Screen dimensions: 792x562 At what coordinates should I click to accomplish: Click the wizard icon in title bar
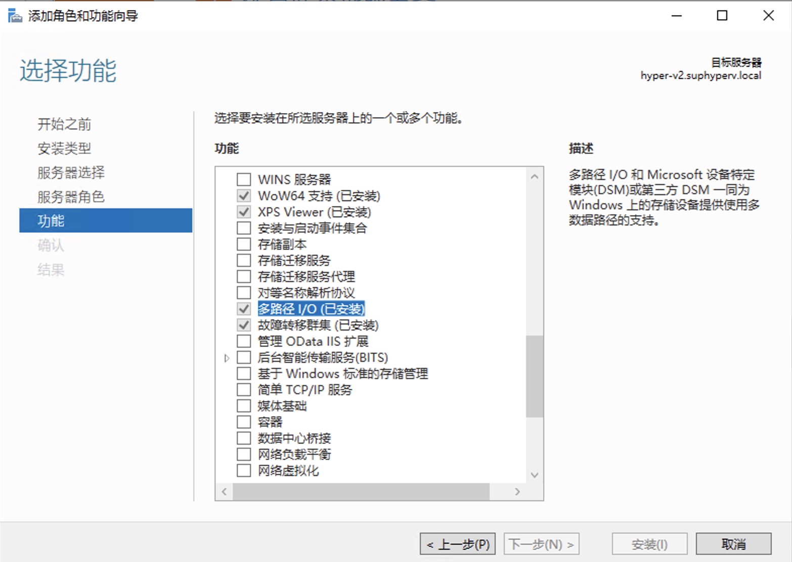[x=15, y=16]
